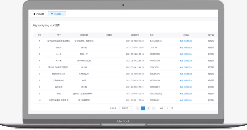Click the 用户 column header
The image size is (247, 130).
pos(58,35)
